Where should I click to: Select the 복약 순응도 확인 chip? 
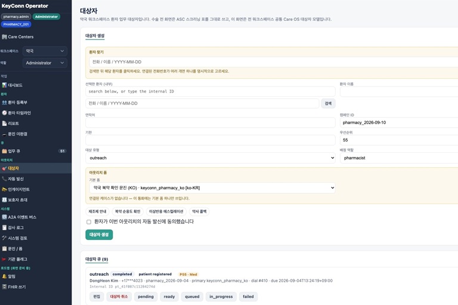coord(128,211)
